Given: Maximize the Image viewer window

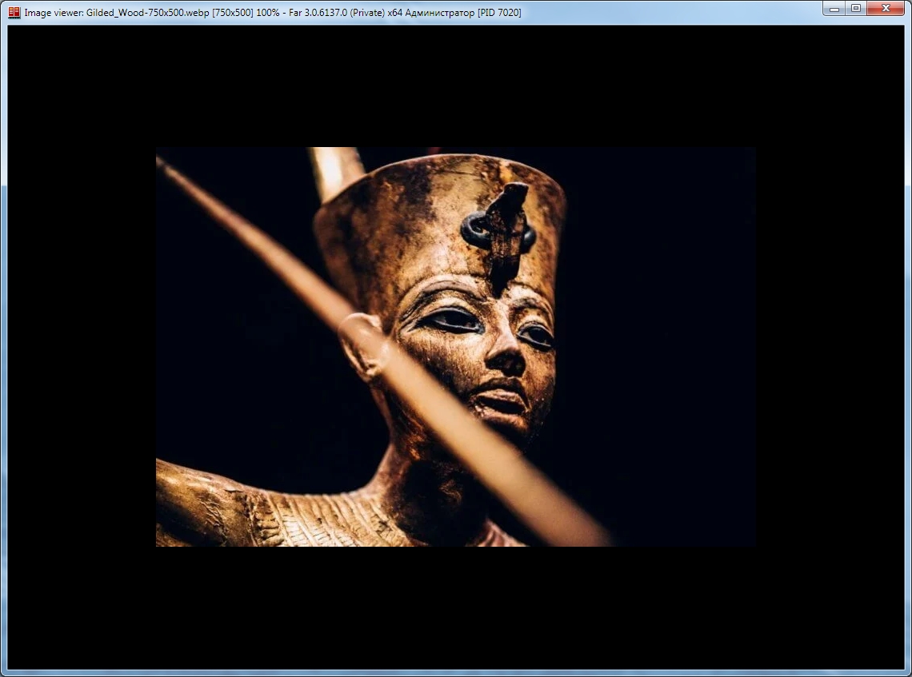Looking at the screenshot, I should (856, 8).
